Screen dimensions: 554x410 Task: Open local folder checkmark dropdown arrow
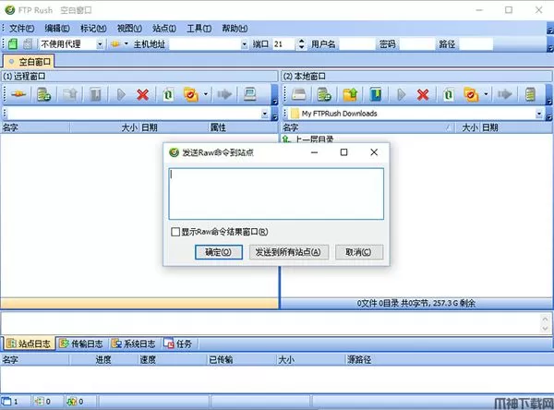pyautogui.click(x=486, y=94)
